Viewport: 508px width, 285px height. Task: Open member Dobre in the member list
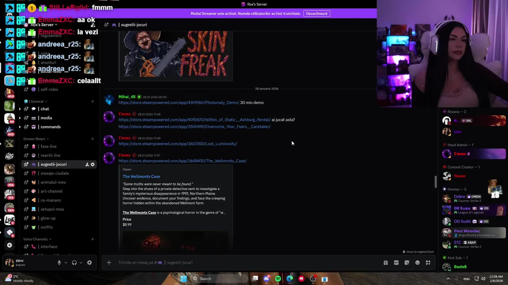pos(474,198)
